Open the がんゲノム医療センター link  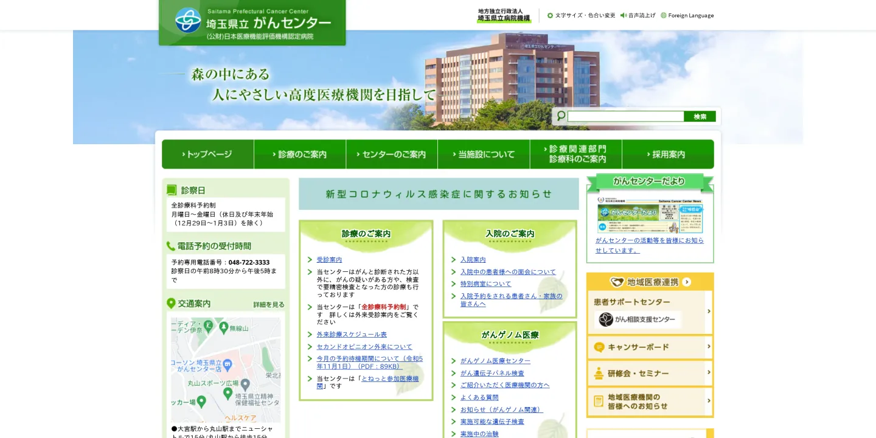pyautogui.click(x=495, y=361)
